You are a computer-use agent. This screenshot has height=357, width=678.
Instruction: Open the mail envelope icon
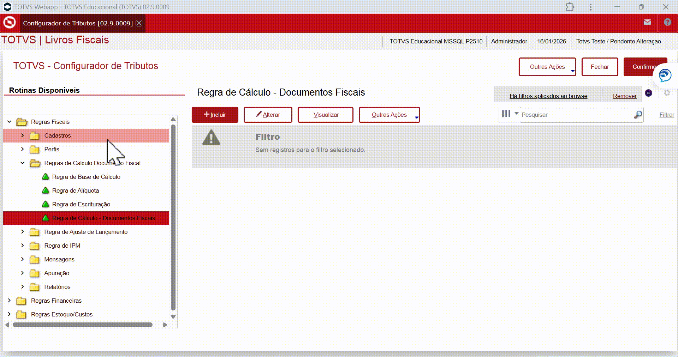click(647, 22)
